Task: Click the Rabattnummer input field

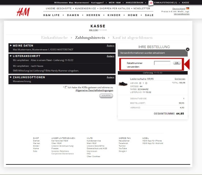Action: 162,63
